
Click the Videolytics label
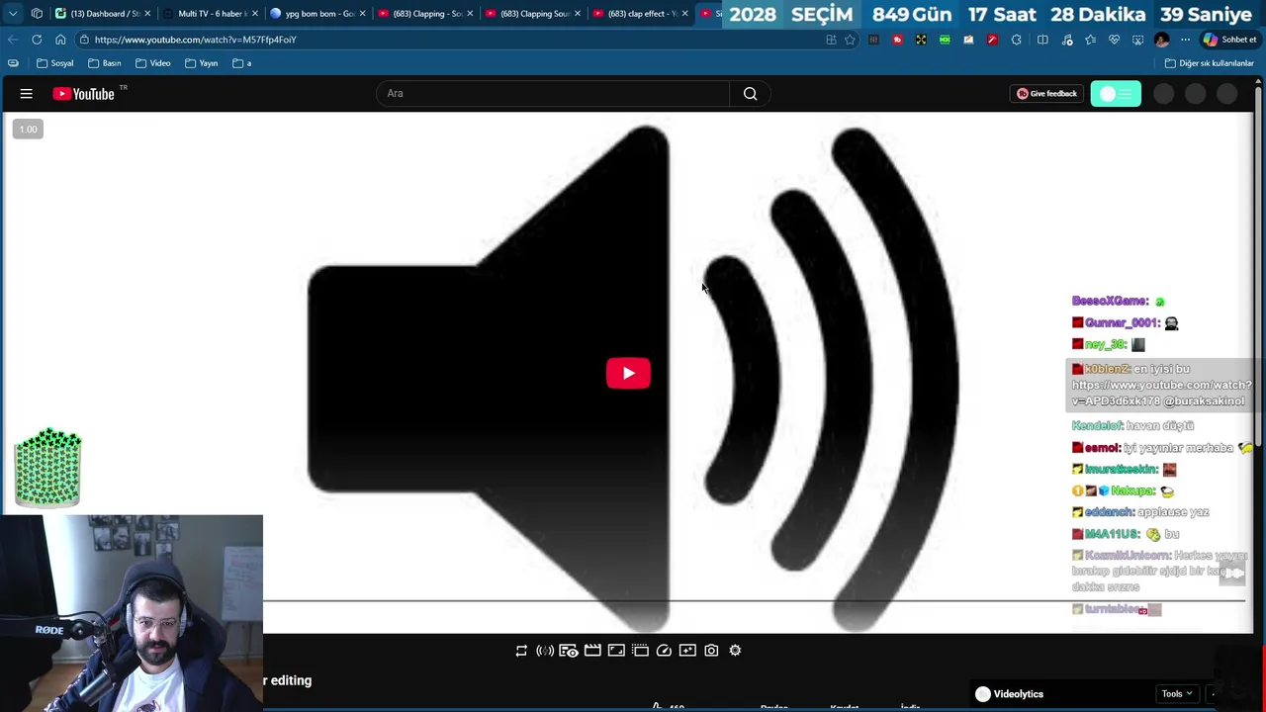point(1018,694)
